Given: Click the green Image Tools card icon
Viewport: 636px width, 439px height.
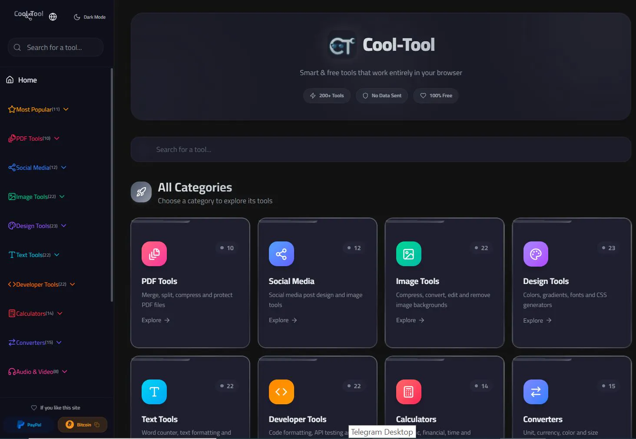Looking at the screenshot, I should click(409, 254).
